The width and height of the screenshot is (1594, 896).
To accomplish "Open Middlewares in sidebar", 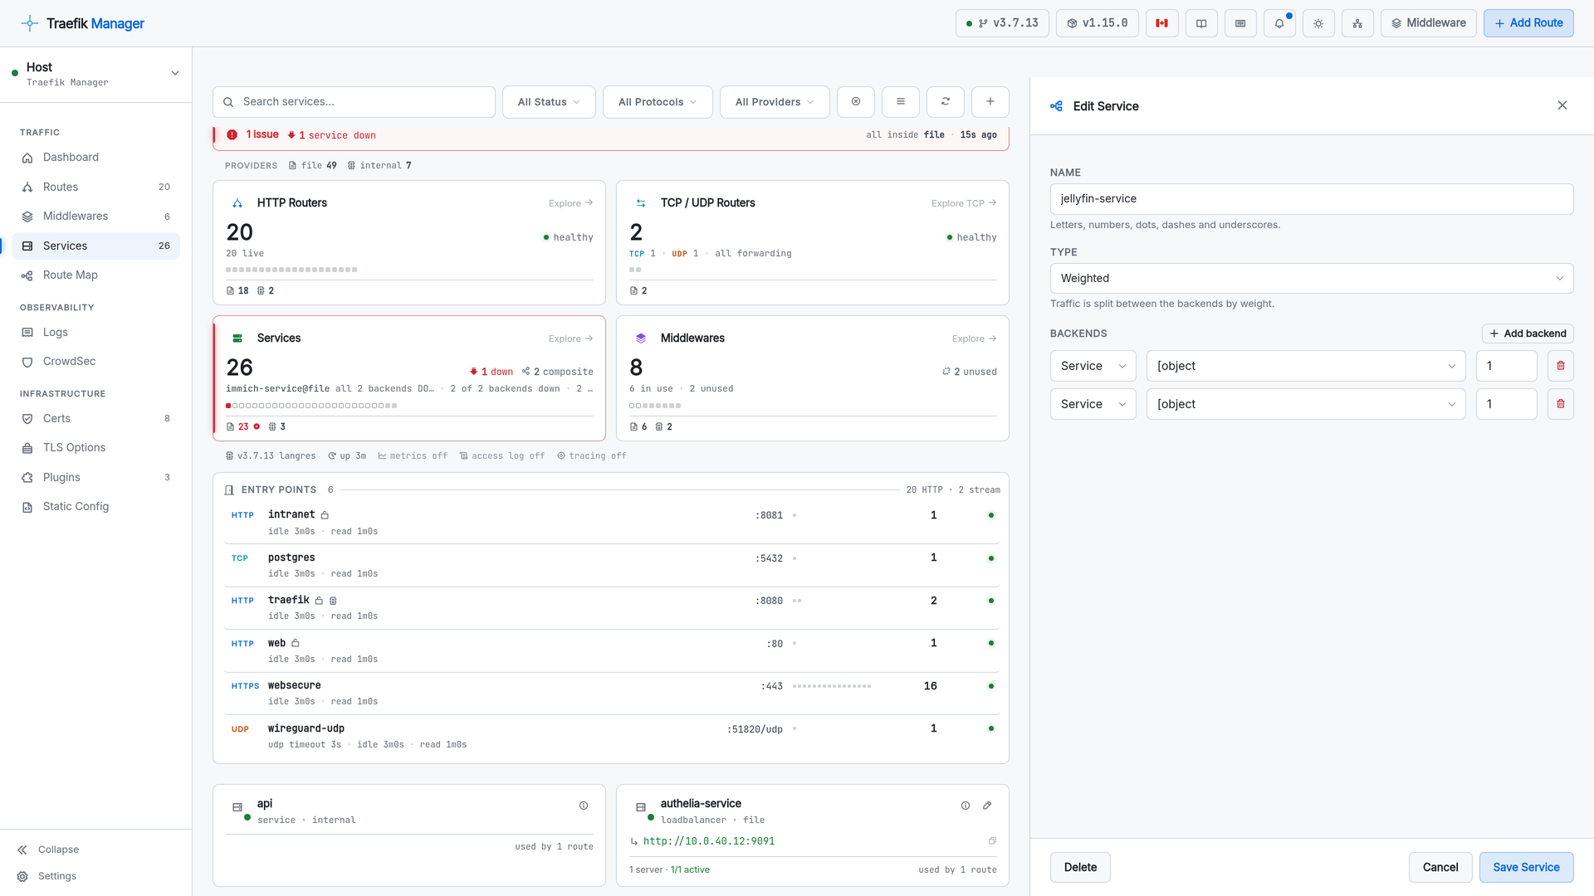I will tap(95, 217).
